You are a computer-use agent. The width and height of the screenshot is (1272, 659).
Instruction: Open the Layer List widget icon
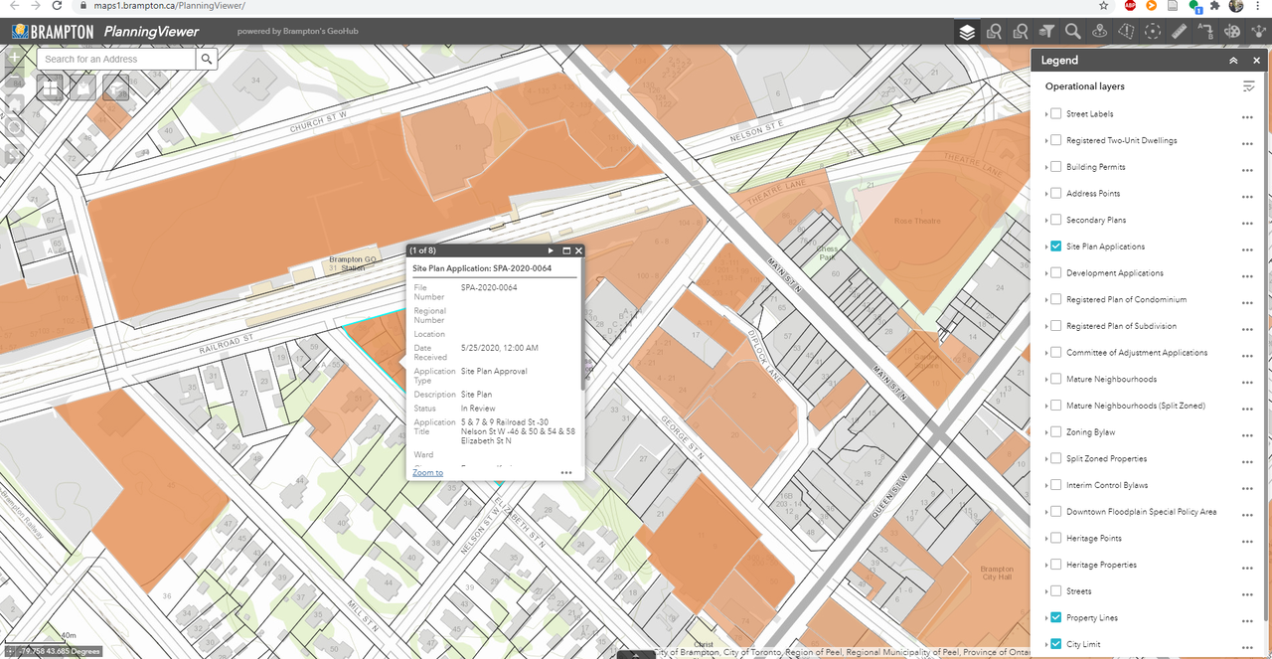coord(967,32)
